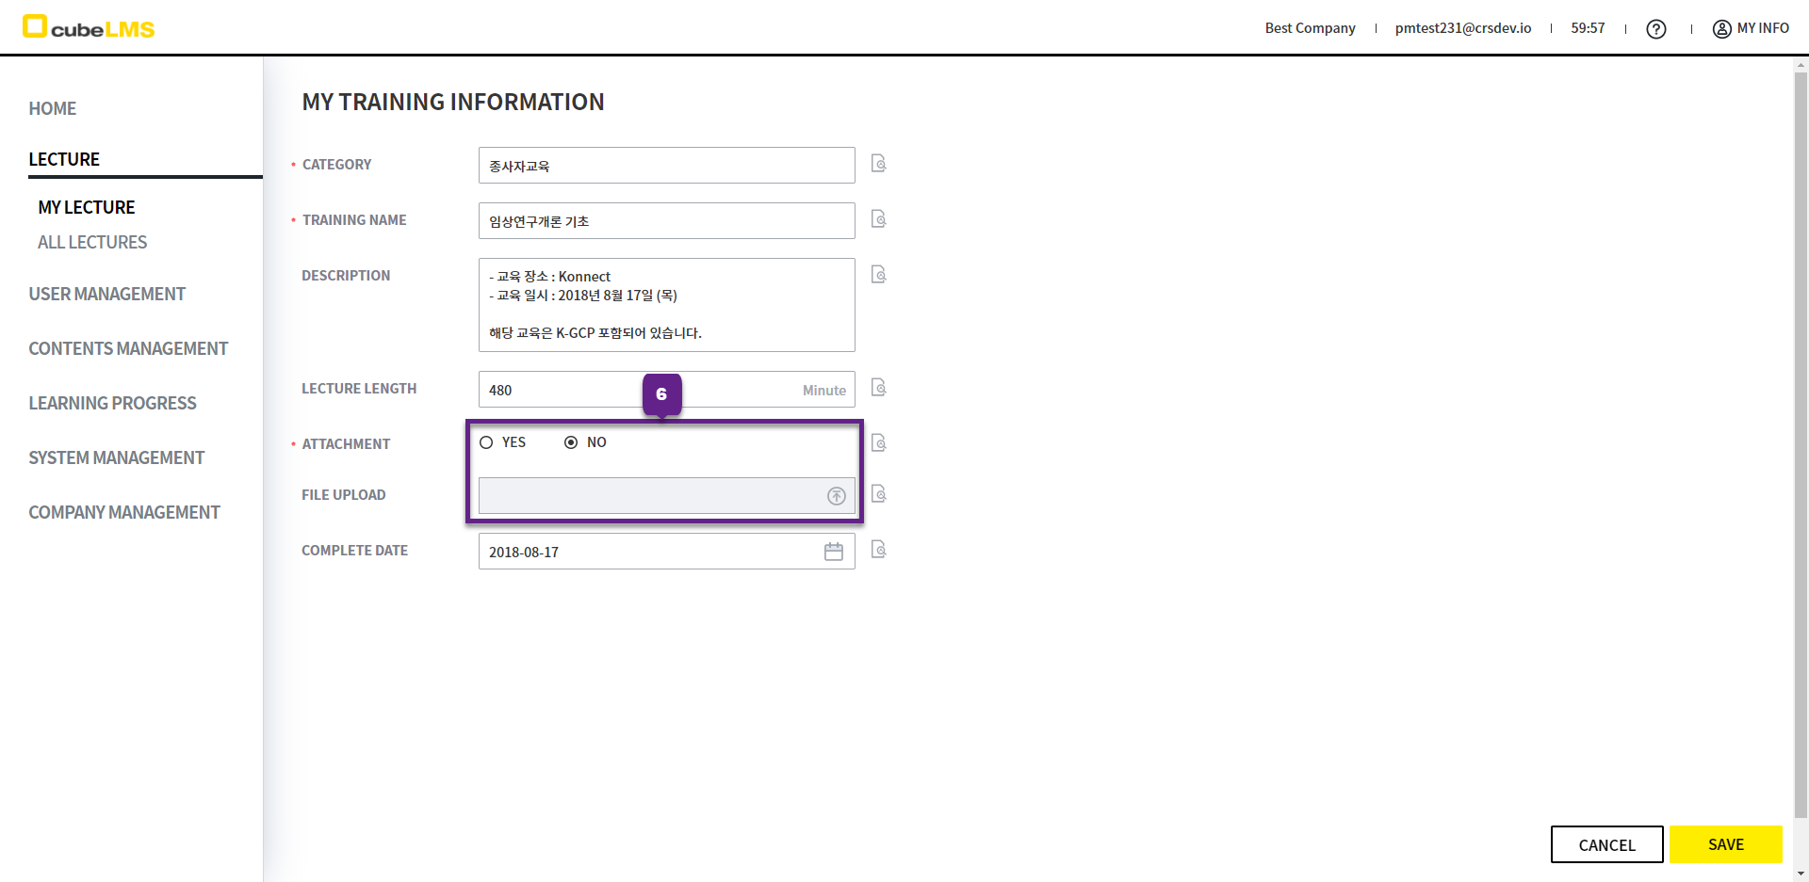Click the document icon beside Category field
The height and width of the screenshot is (882, 1809).
[878, 164]
